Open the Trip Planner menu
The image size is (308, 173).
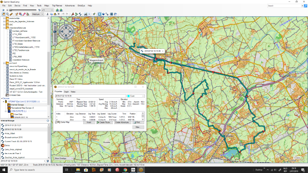(57, 6)
